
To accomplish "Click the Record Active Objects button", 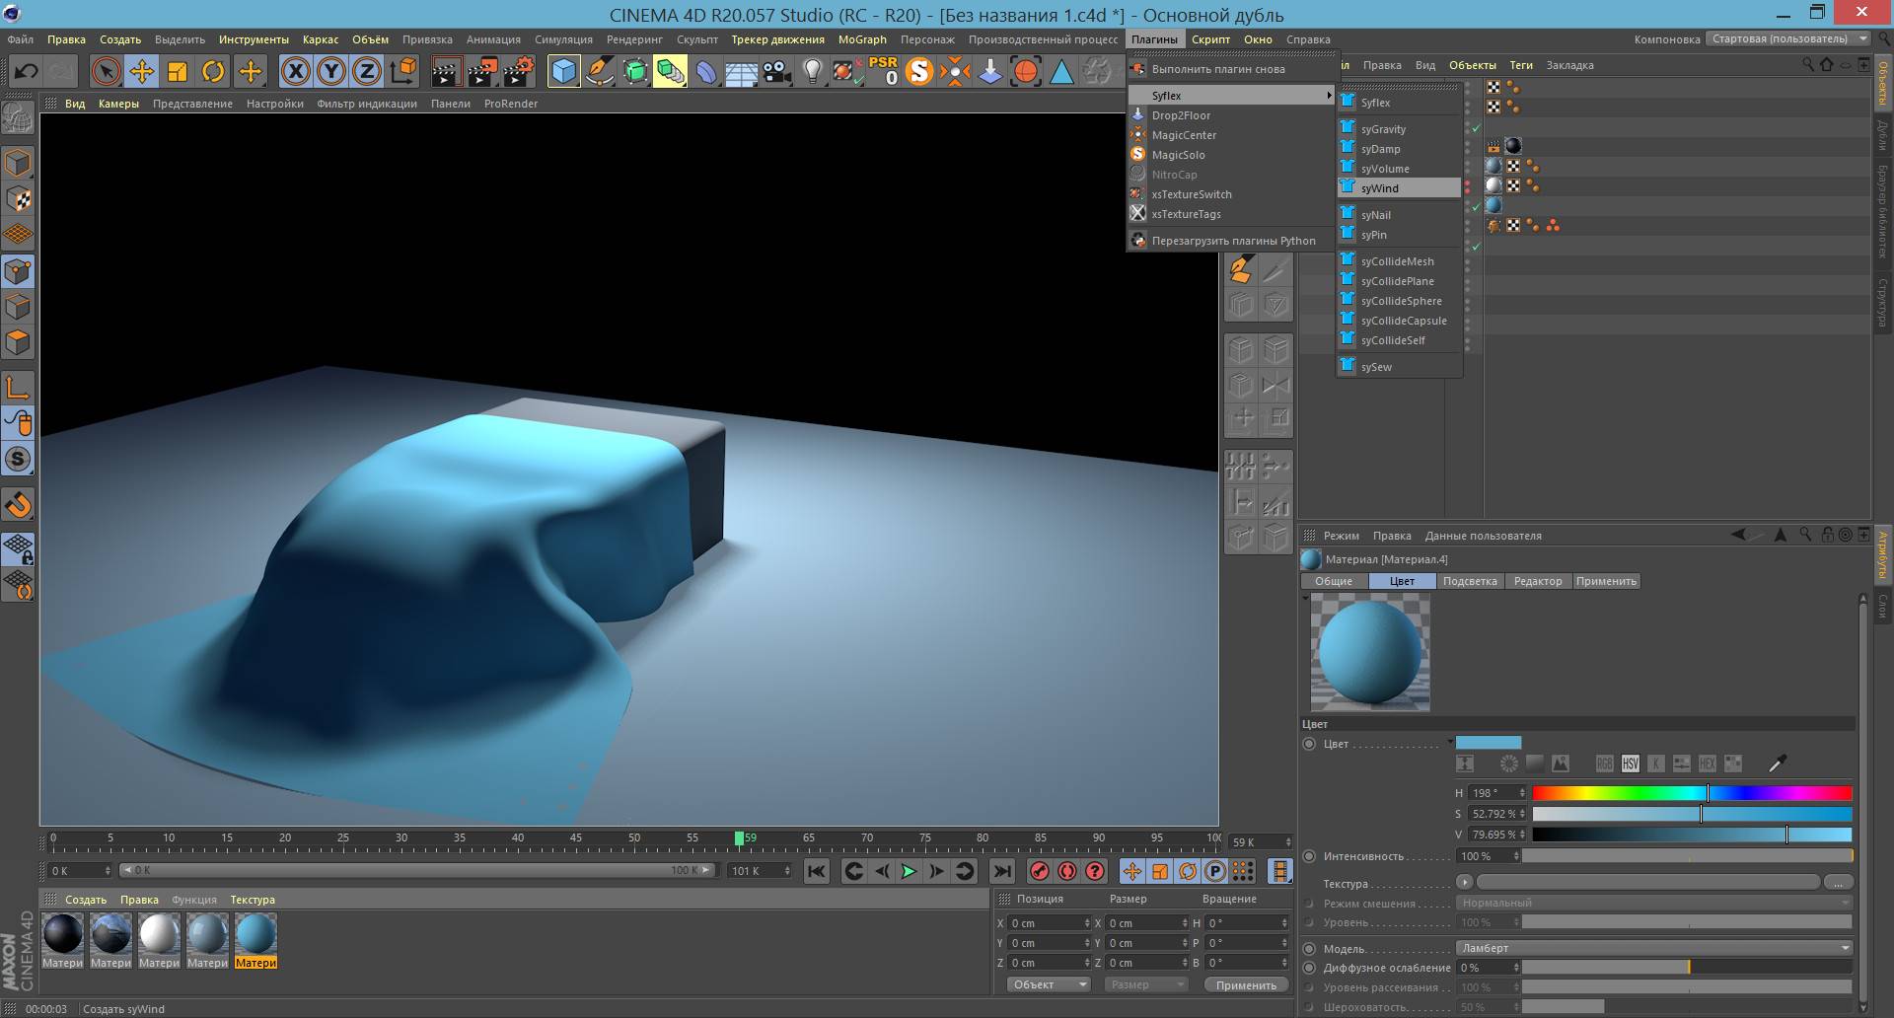I will (1039, 871).
